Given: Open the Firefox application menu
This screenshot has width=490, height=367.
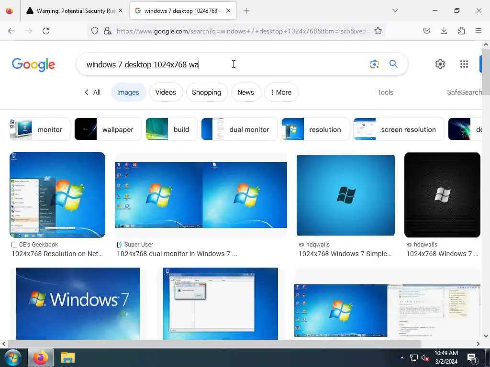Looking at the screenshot, I should pos(479,31).
